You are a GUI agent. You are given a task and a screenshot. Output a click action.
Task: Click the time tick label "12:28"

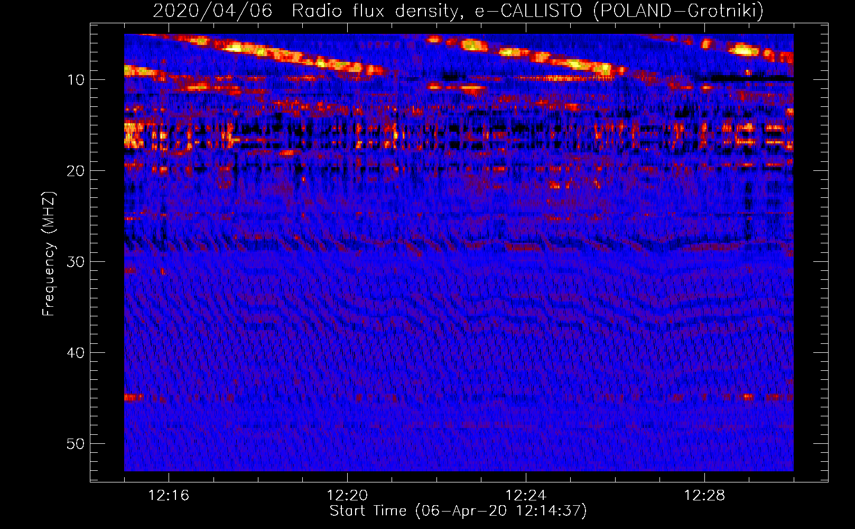(x=704, y=496)
